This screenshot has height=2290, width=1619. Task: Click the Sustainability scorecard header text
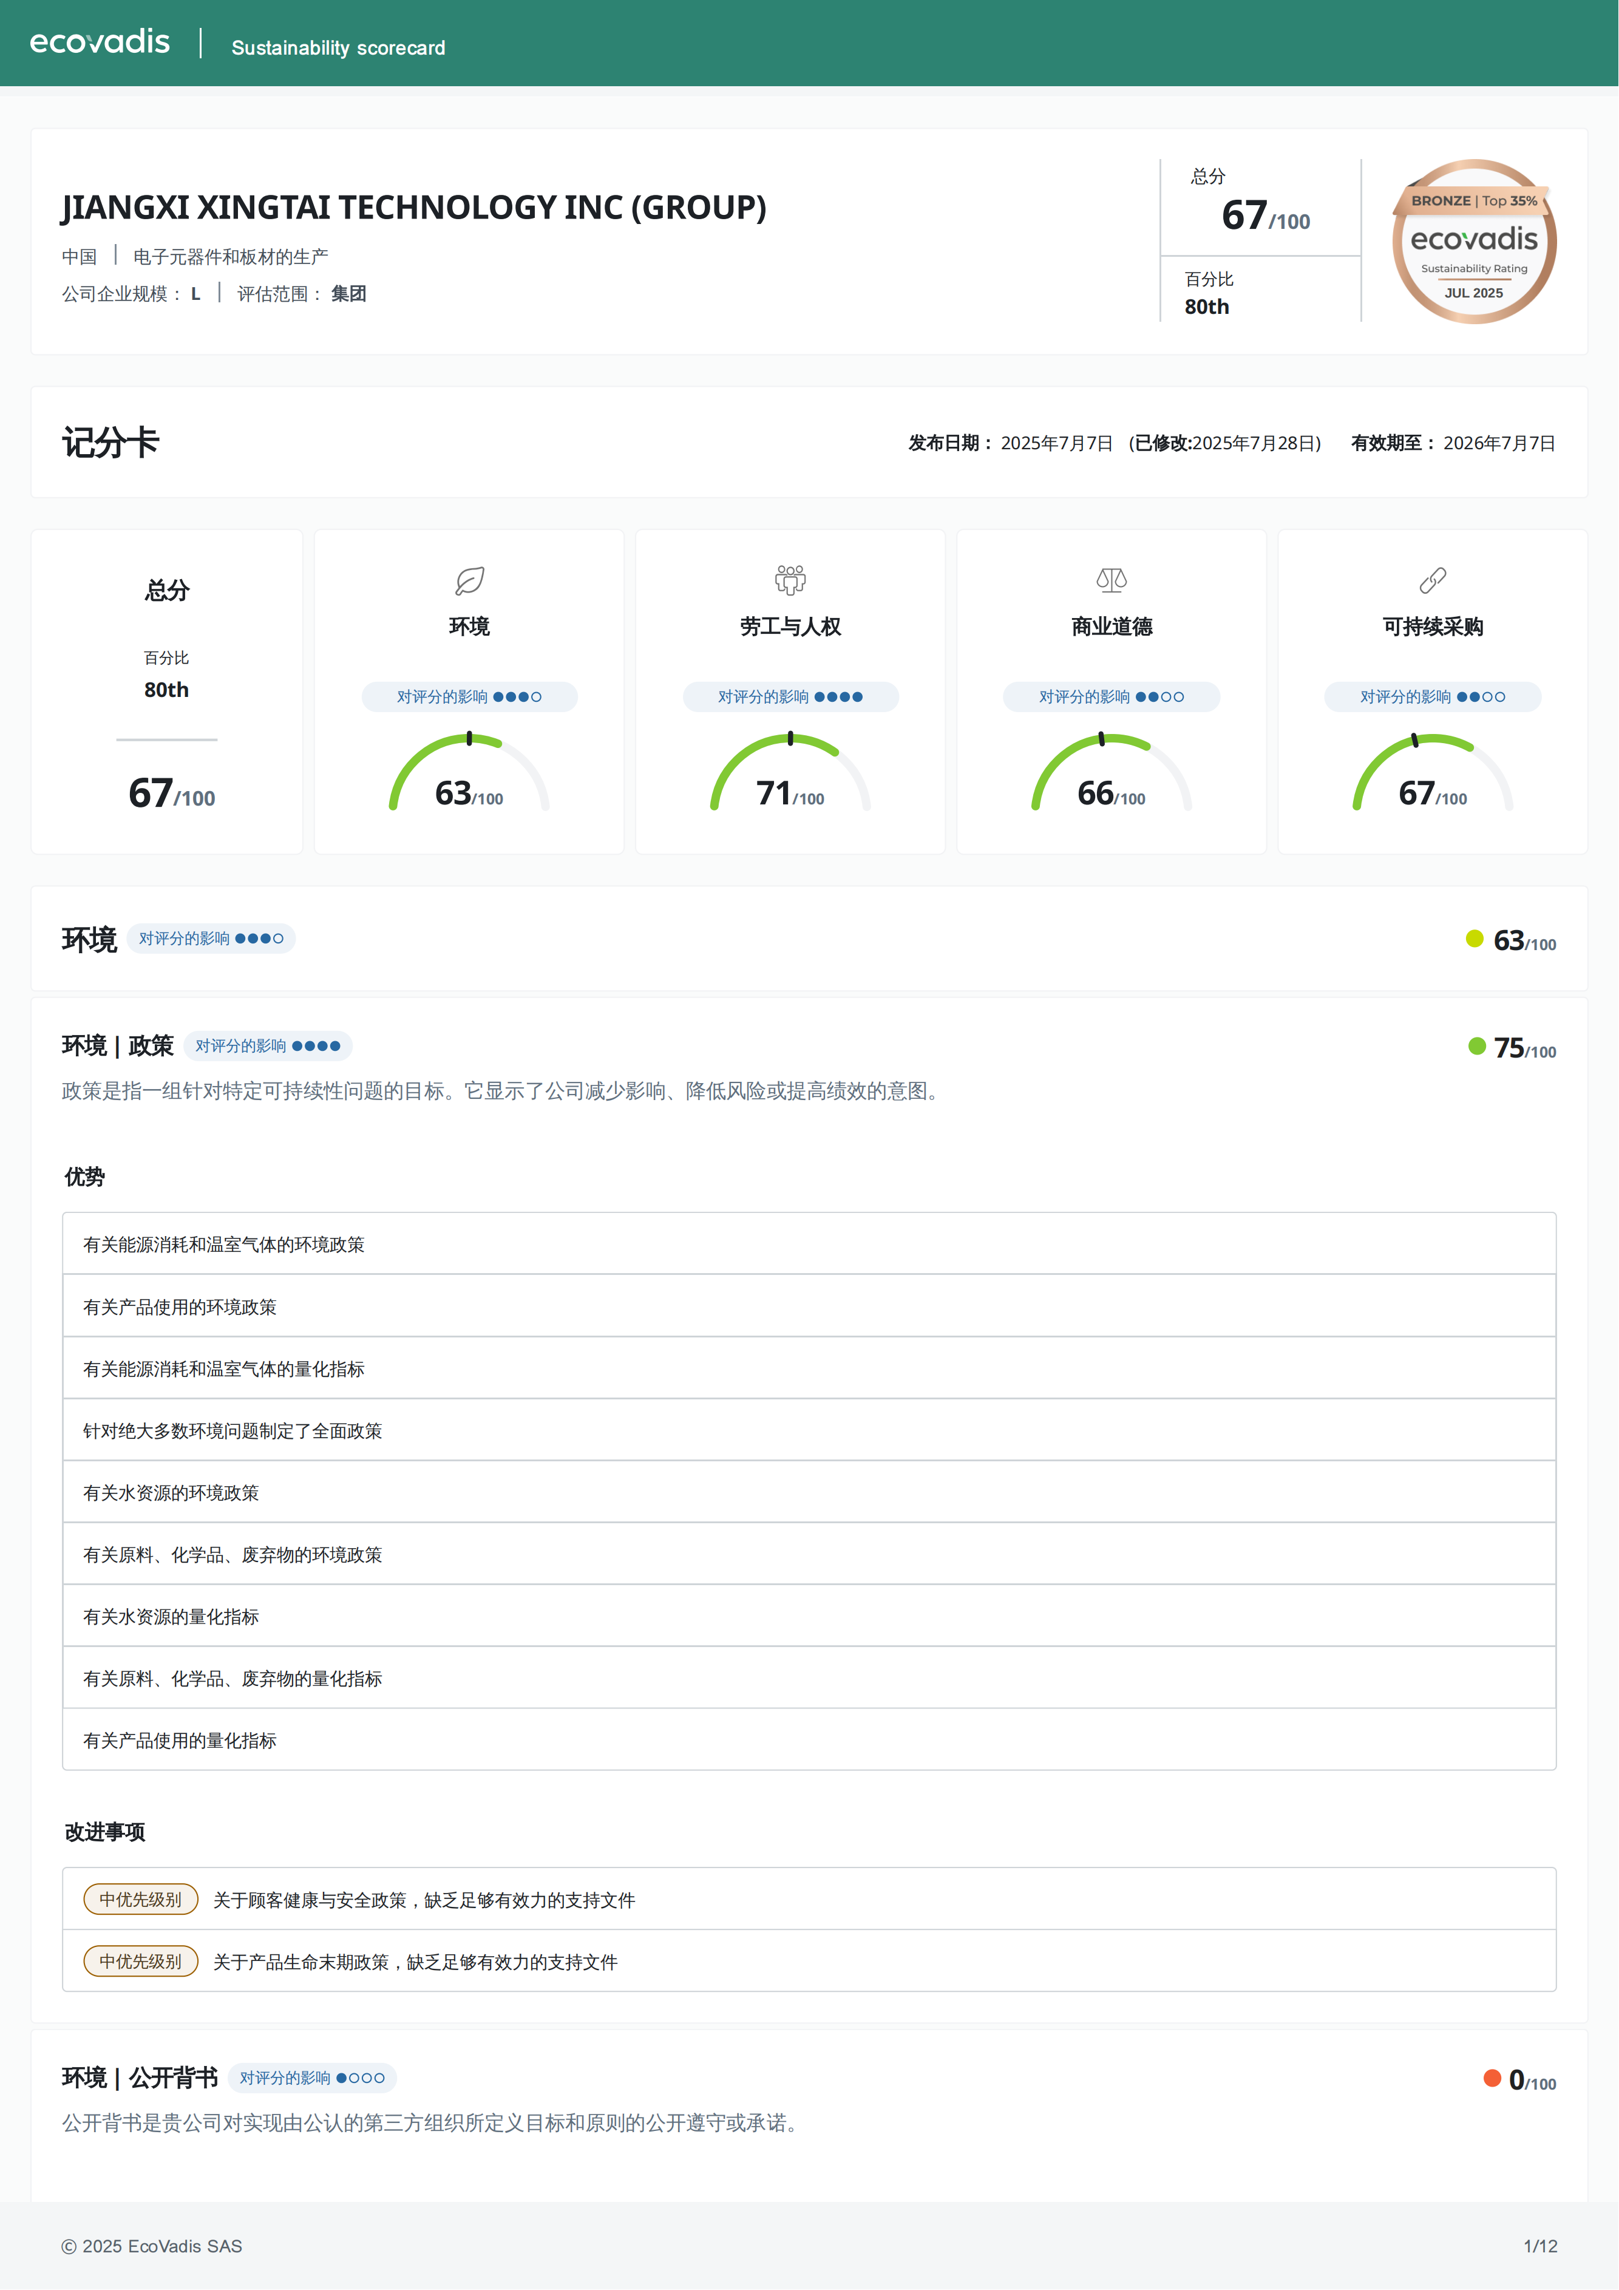click(x=338, y=48)
